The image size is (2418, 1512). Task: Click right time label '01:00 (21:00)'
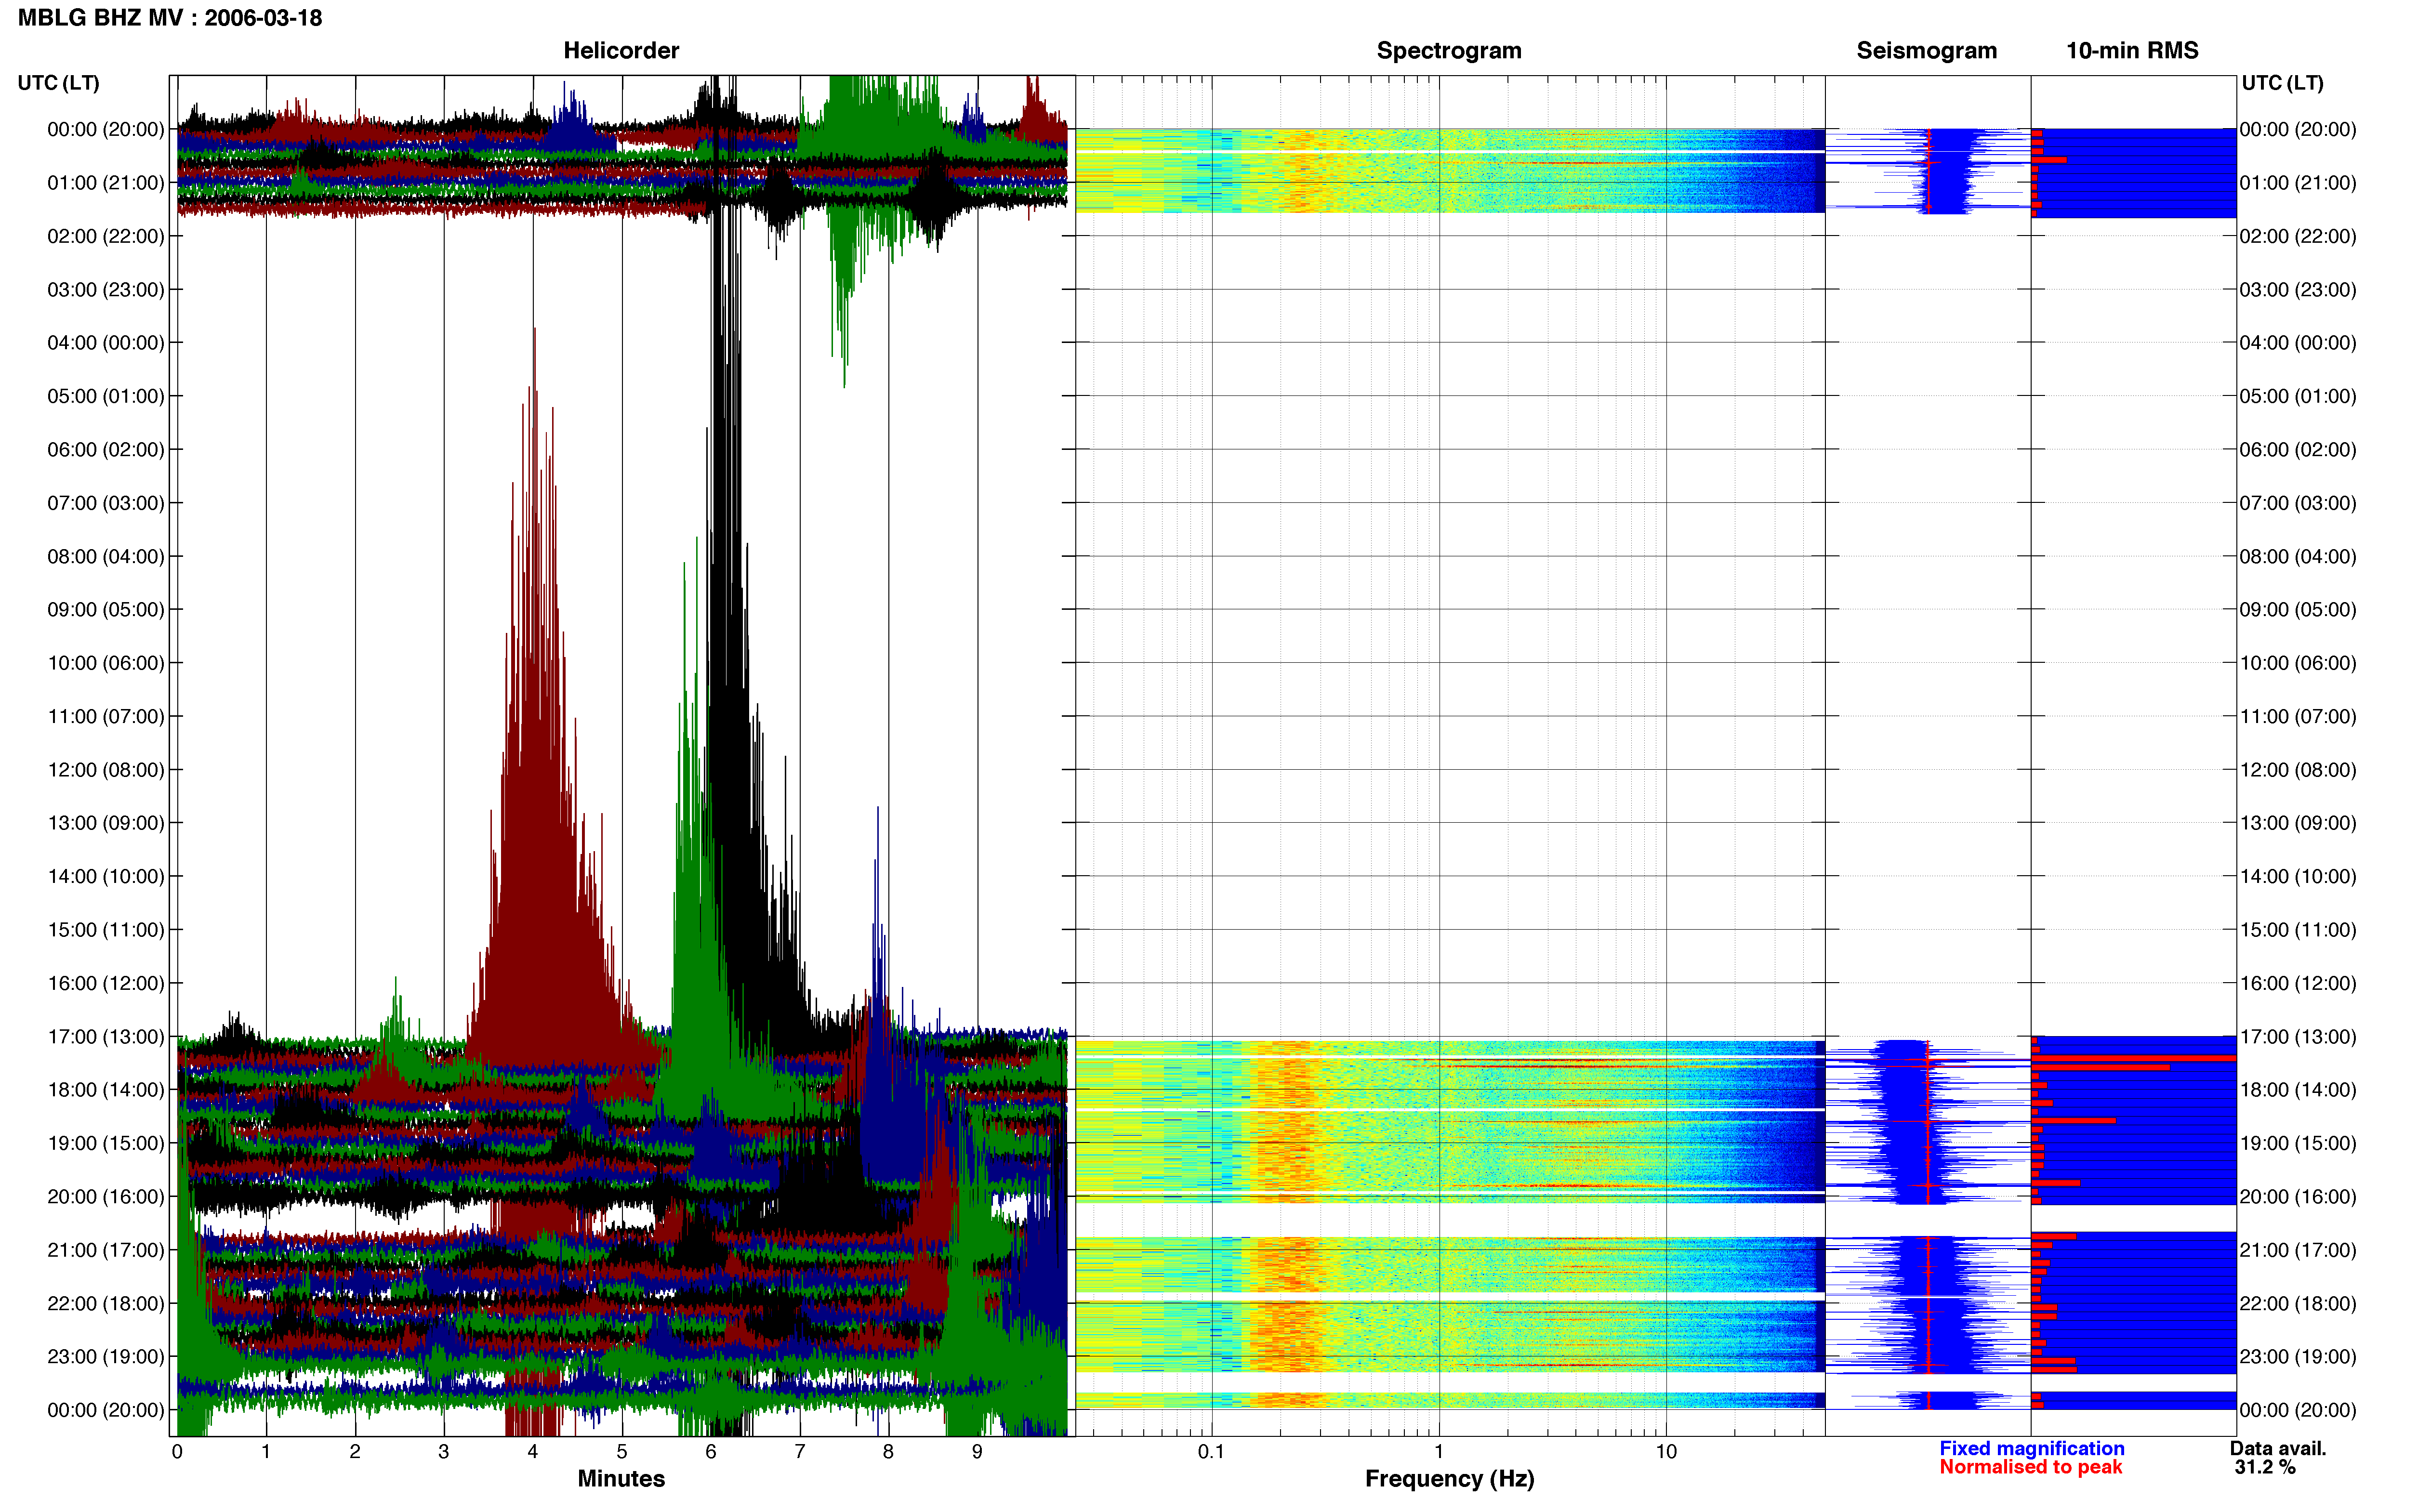(2298, 183)
